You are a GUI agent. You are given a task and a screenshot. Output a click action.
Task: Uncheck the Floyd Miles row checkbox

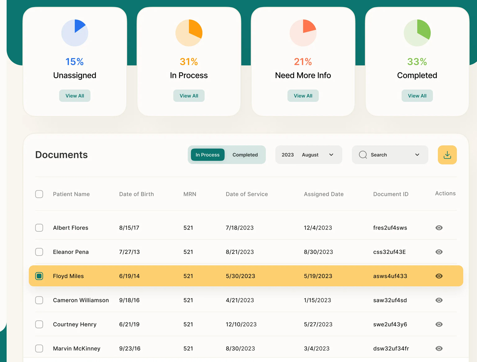39,276
